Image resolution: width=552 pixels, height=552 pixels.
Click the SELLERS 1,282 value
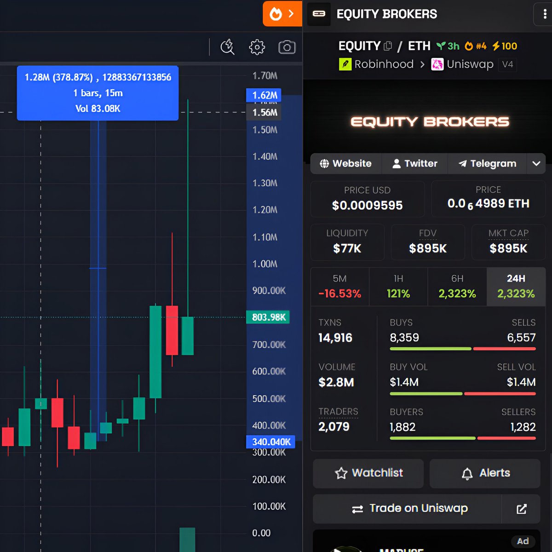523,427
